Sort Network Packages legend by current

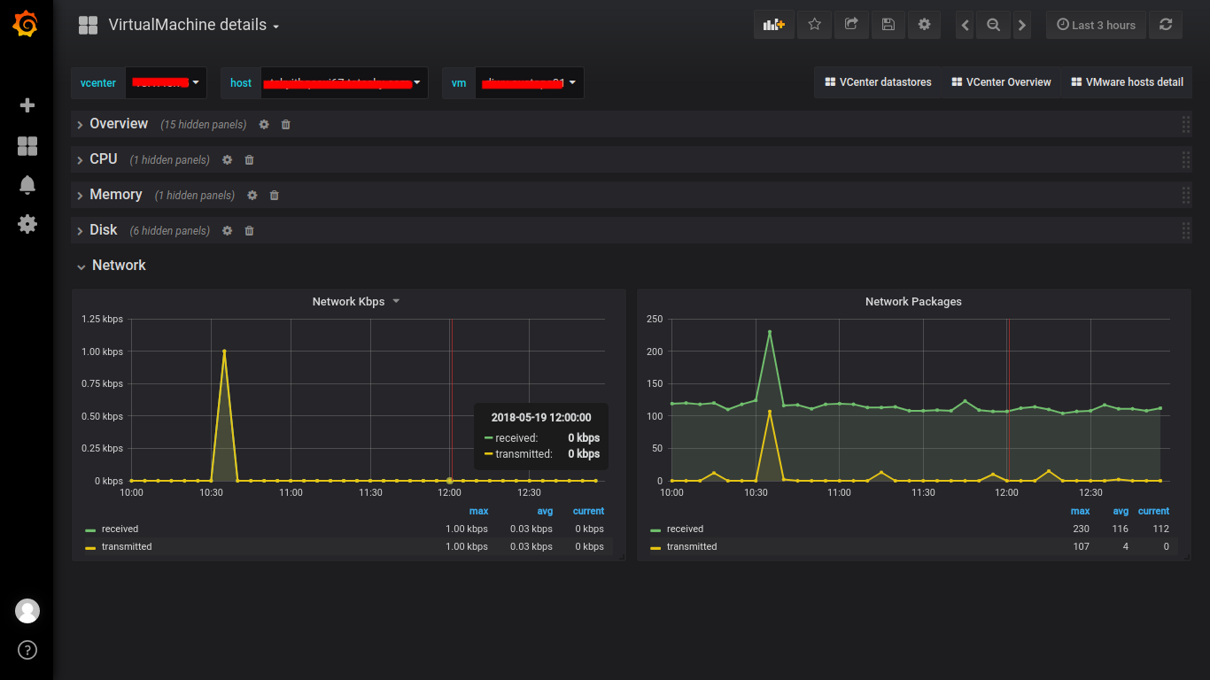tap(1153, 512)
